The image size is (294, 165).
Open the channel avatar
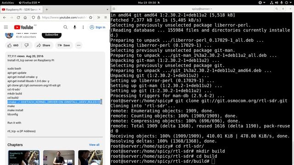(x=9, y=35)
